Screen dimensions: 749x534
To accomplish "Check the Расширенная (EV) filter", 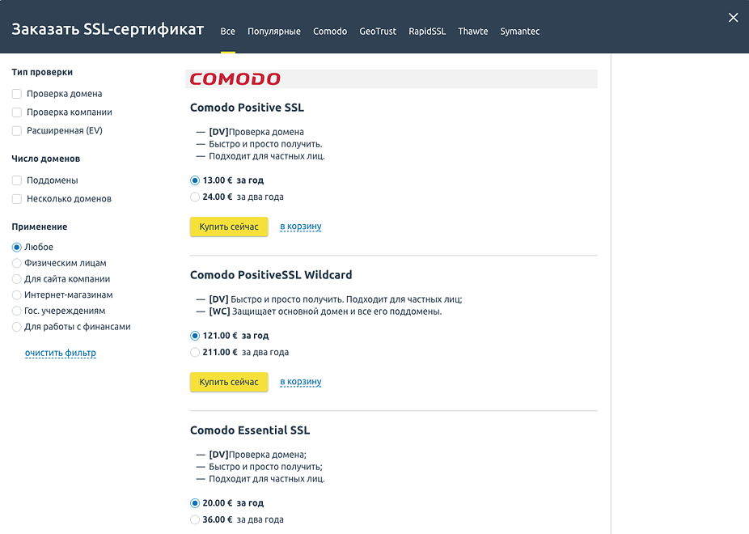I will tap(17, 131).
